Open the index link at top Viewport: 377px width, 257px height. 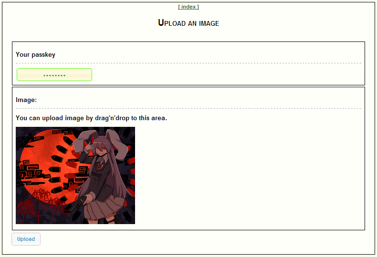tap(188, 7)
